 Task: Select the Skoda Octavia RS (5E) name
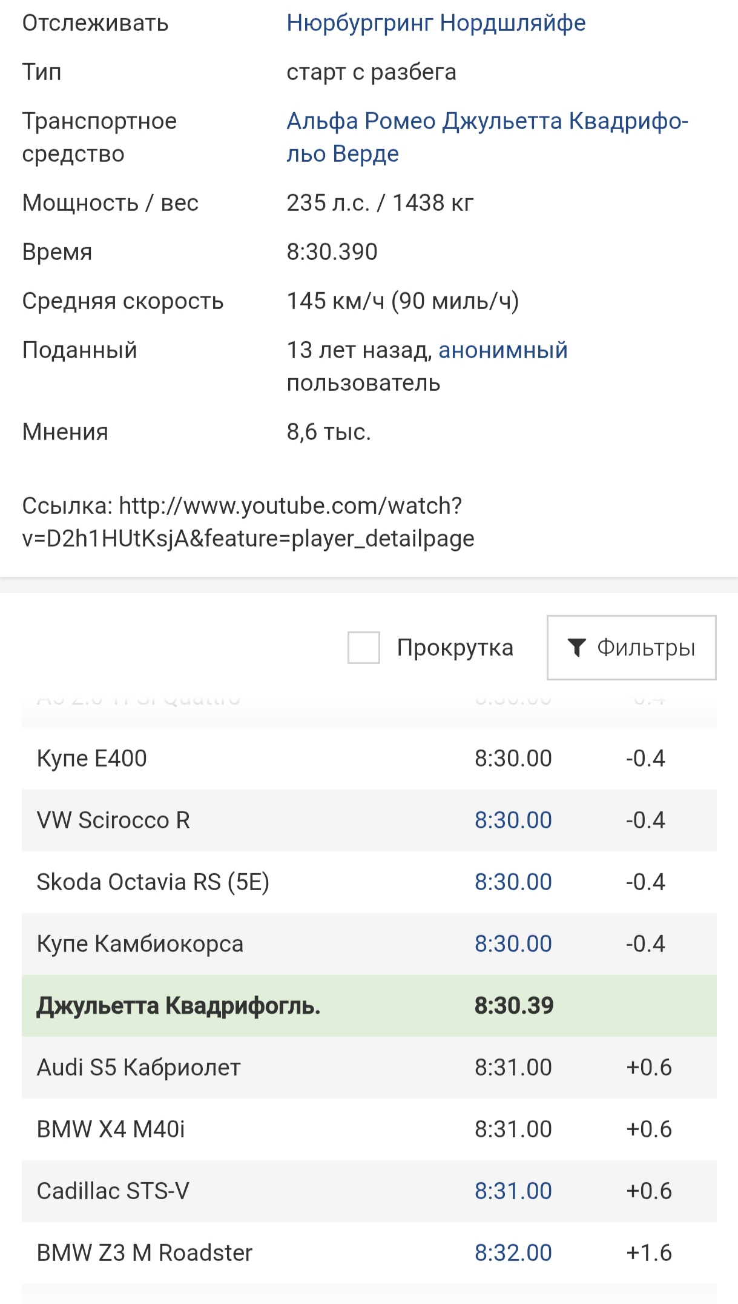[153, 882]
